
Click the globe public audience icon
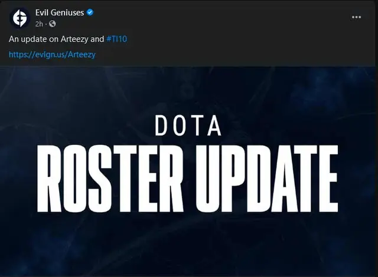tap(53, 24)
